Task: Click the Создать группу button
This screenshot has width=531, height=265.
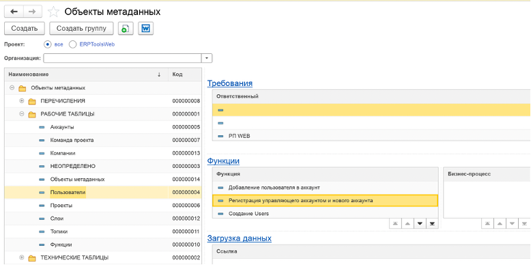Action: [x=81, y=29]
